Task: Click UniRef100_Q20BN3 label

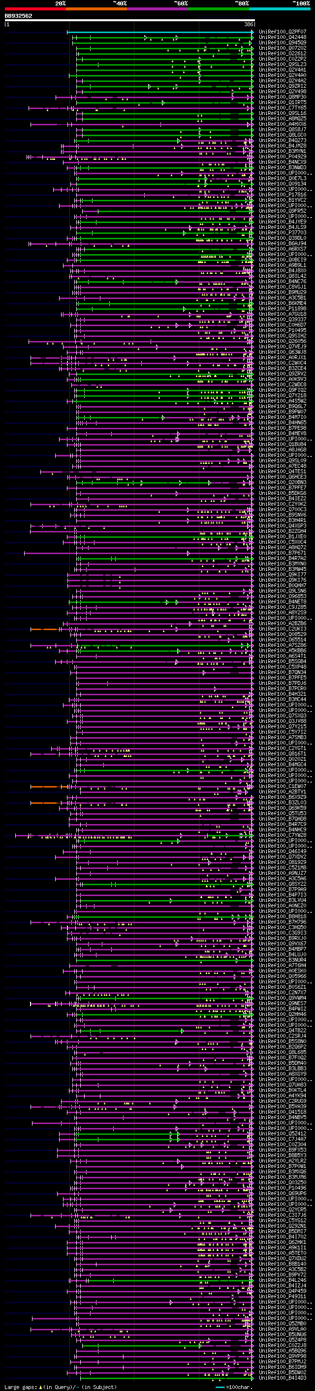Action: click(x=283, y=482)
